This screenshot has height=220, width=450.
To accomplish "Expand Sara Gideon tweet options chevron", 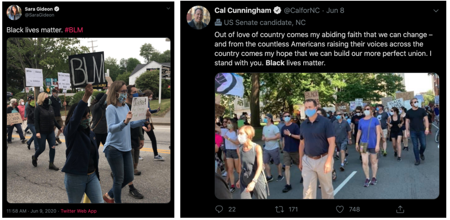I will pyautogui.click(x=168, y=8).
